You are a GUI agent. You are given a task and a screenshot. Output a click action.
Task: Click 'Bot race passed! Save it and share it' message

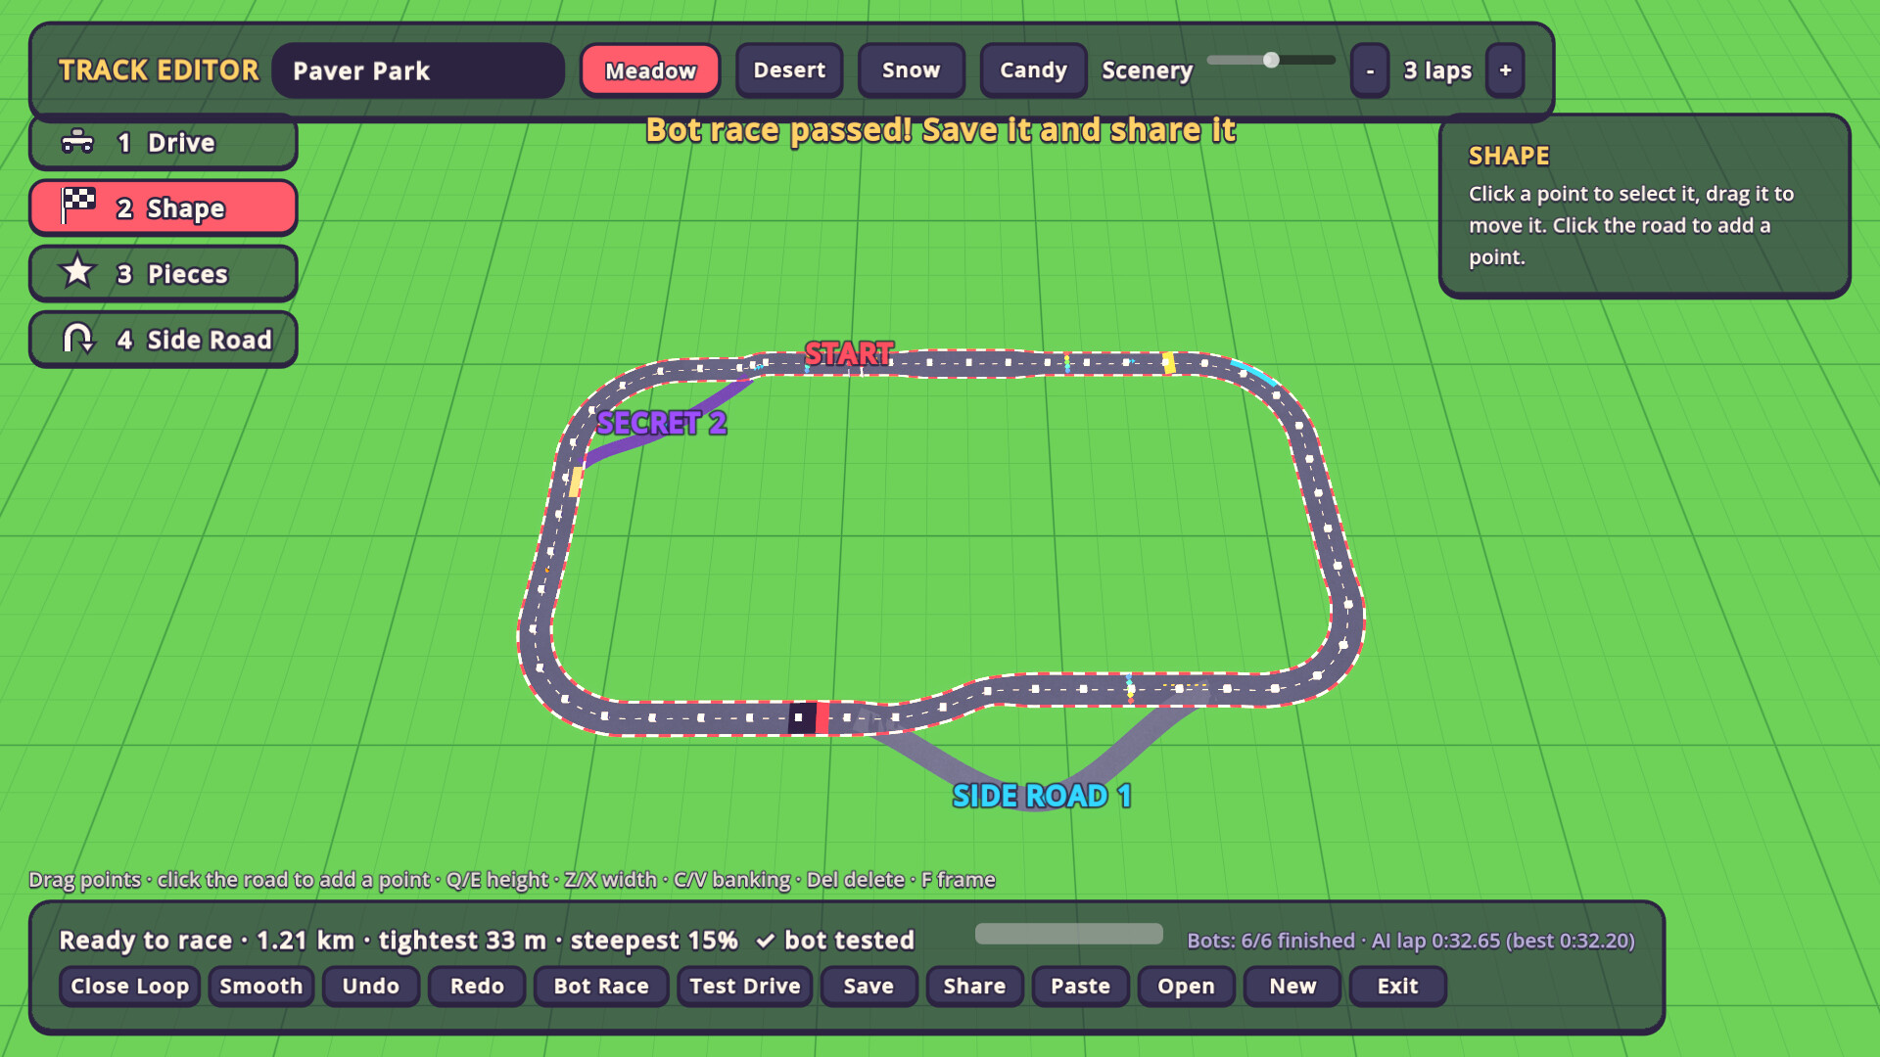coord(941,130)
